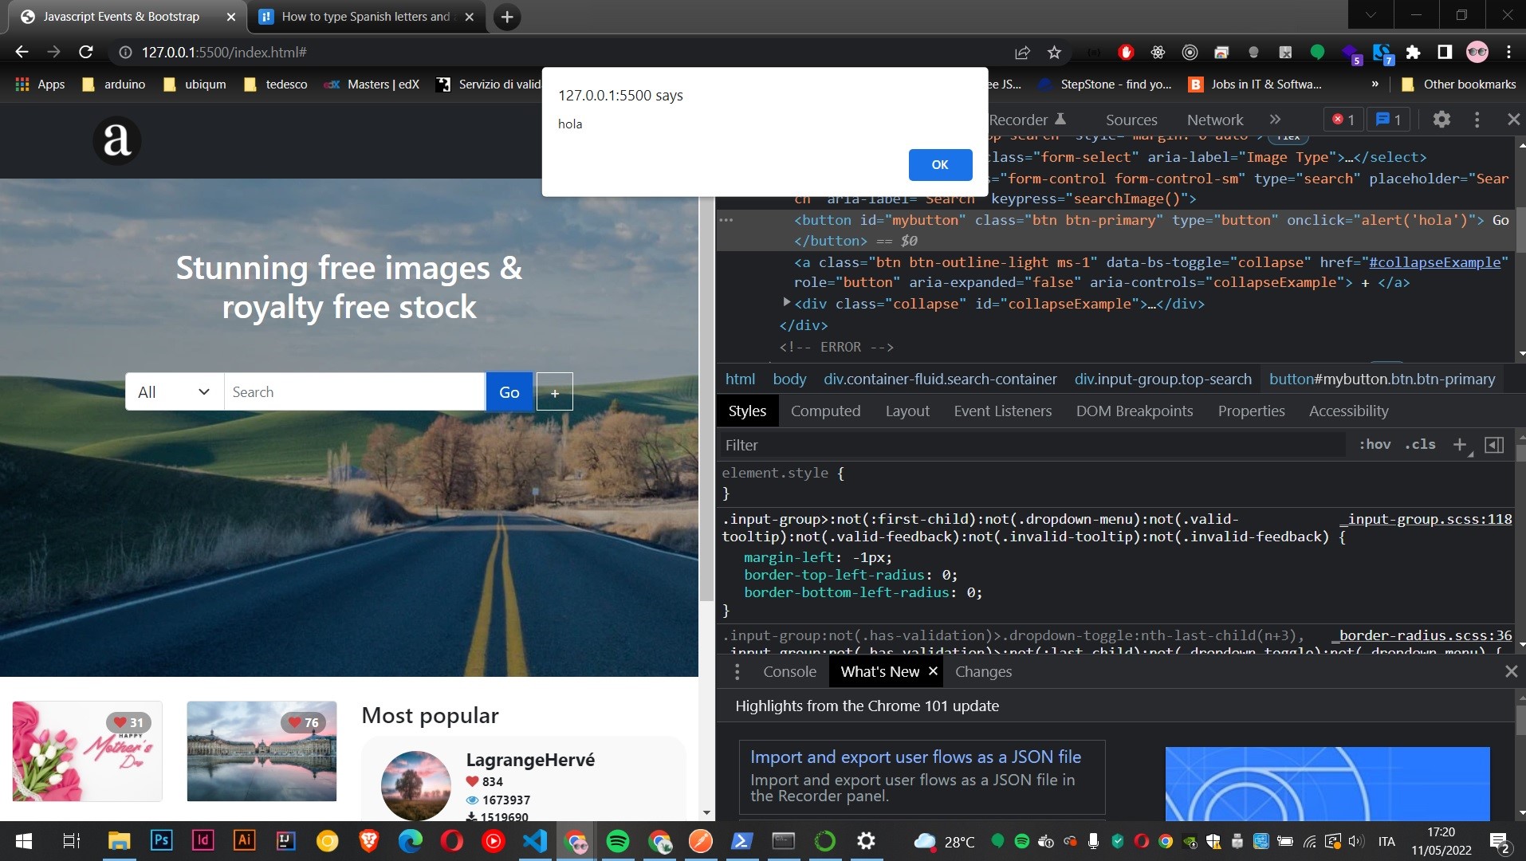Like the image with 31 hearts

[128, 722]
